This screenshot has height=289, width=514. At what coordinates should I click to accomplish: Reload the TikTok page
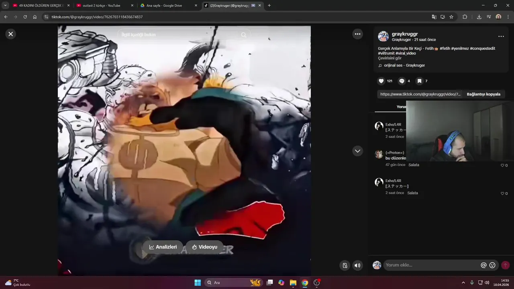point(25,17)
